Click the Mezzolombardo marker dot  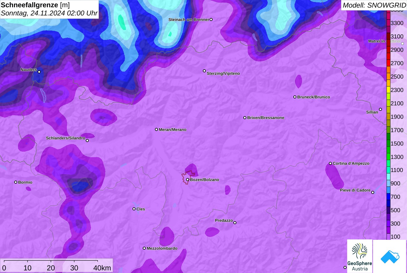[144, 248]
